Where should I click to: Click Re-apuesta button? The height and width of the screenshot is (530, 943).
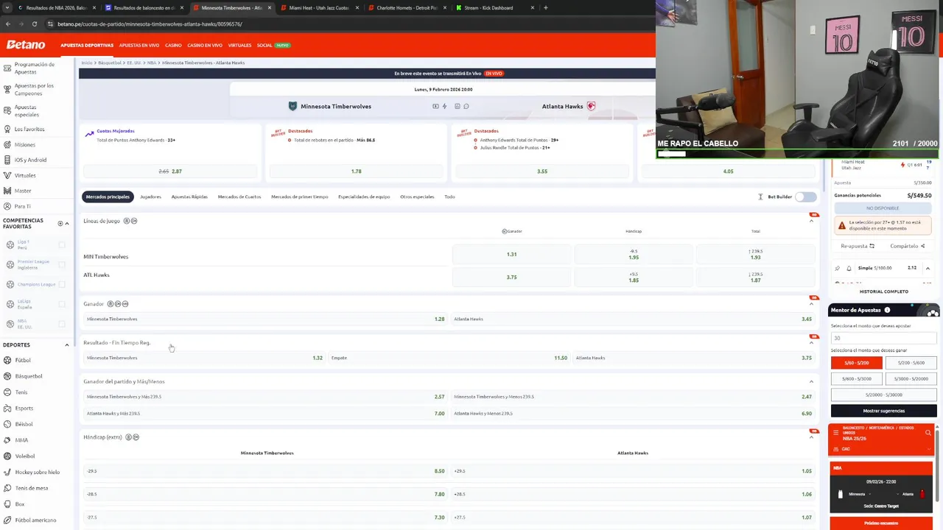click(858, 246)
